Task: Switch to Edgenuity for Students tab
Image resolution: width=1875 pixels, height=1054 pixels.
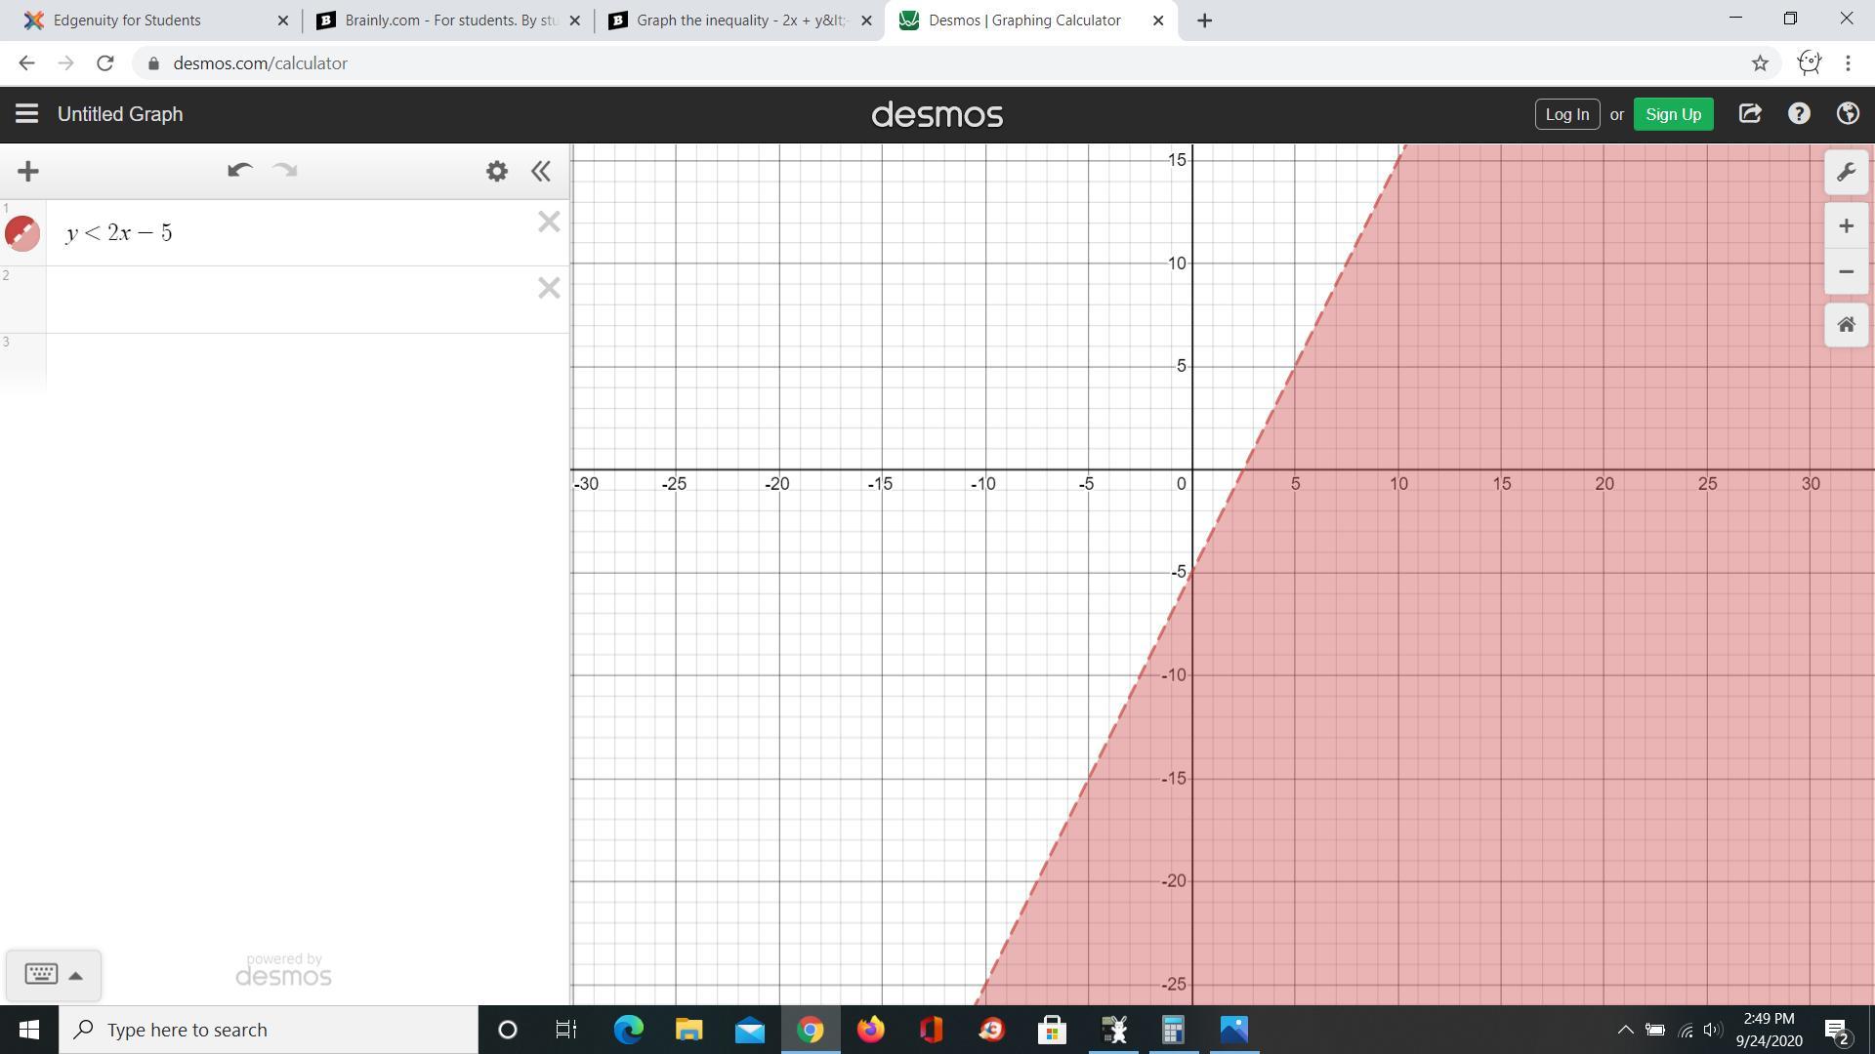Action: pos(127,20)
